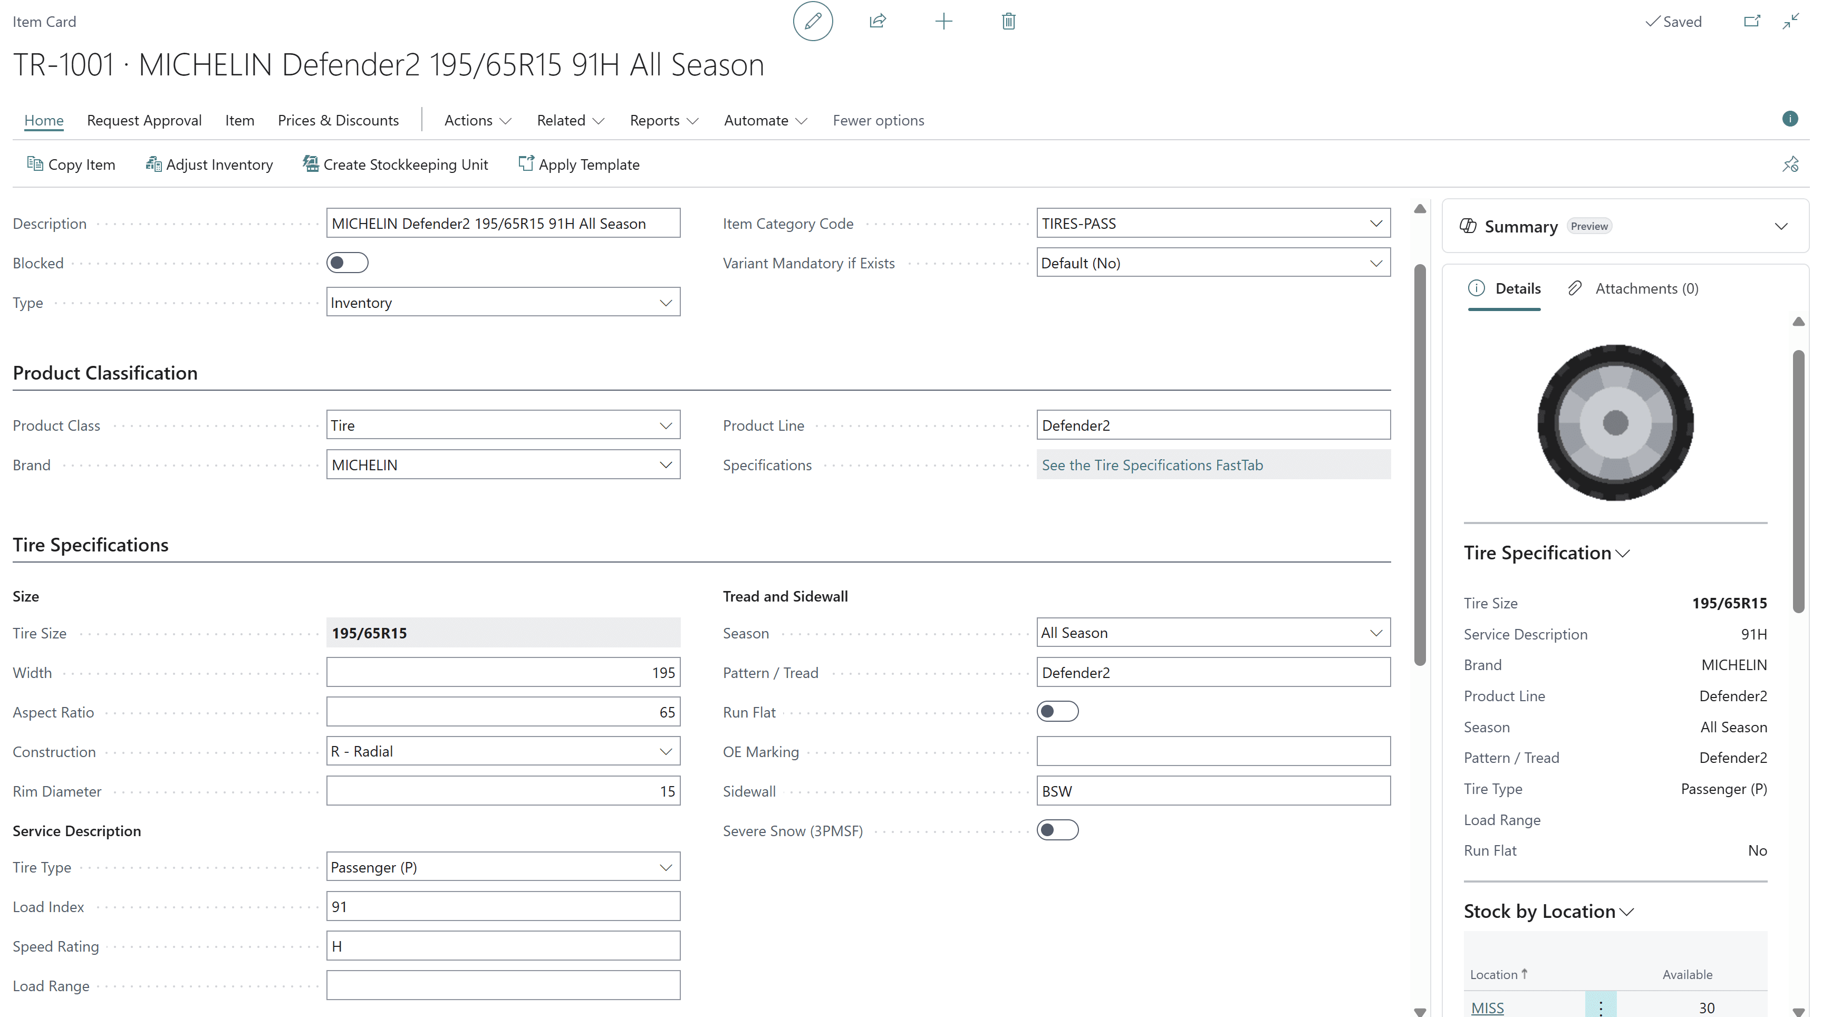Open the Item menu
Viewport: 1841px width, 1017px height.
point(239,120)
